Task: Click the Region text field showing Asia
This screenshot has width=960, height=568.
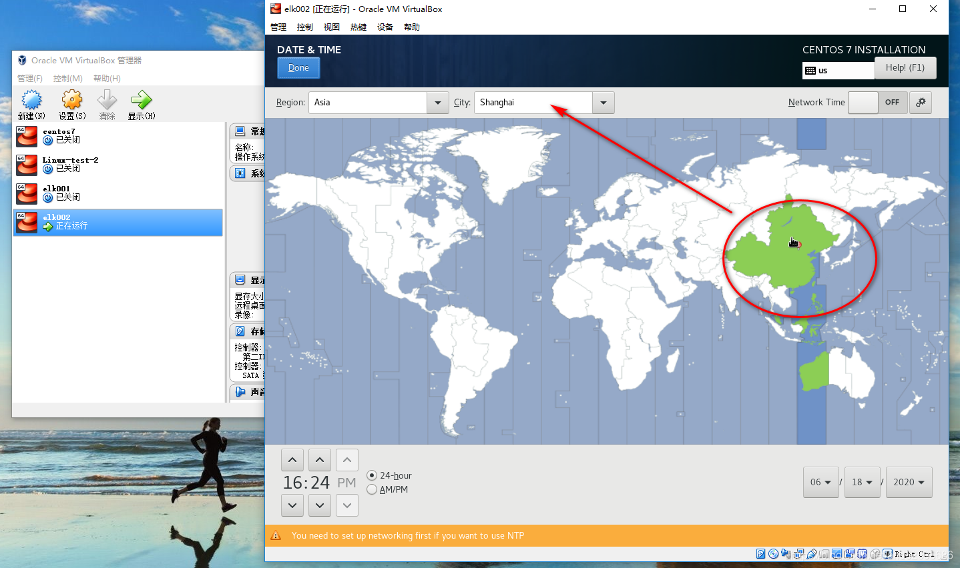Action: (368, 103)
